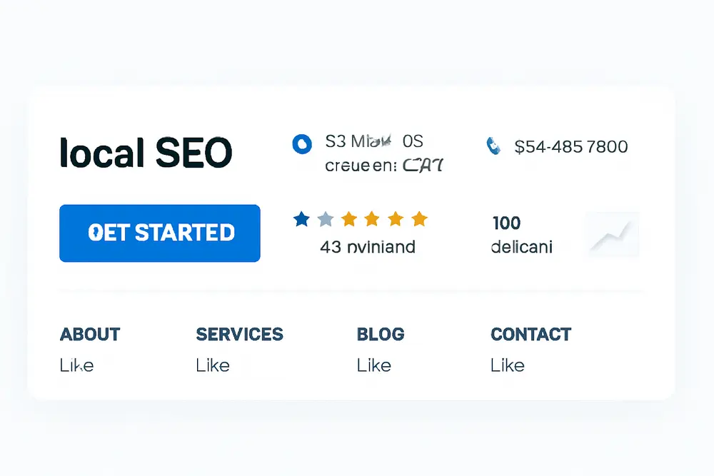This screenshot has height=476, width=714.
Task: Open the ABOUT menu item
Action: [90, 334]
